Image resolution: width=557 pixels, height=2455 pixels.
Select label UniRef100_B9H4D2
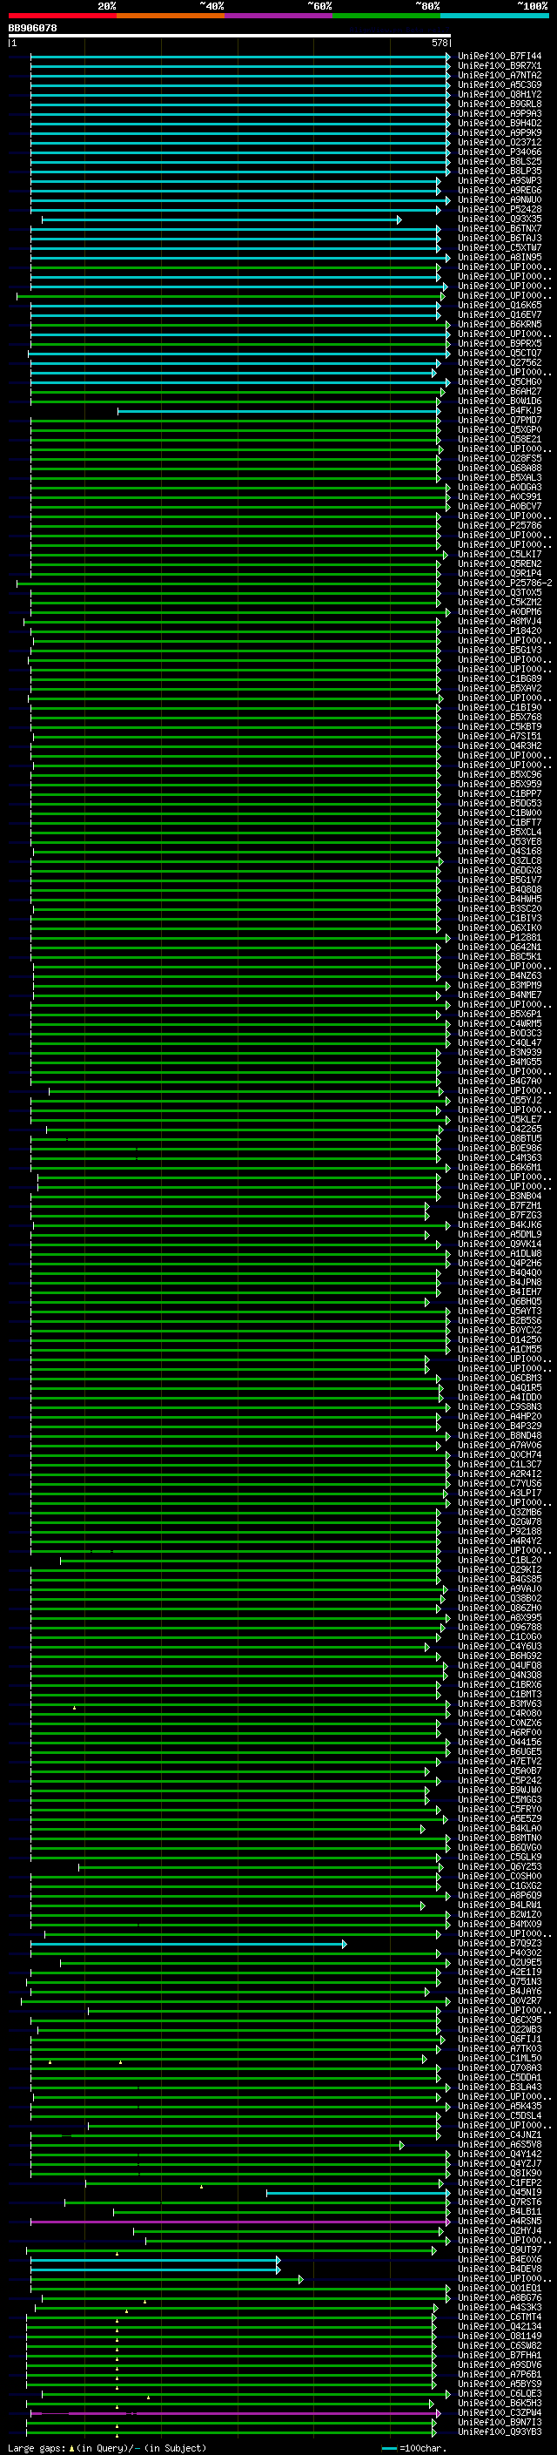click(x=499, y=123)
